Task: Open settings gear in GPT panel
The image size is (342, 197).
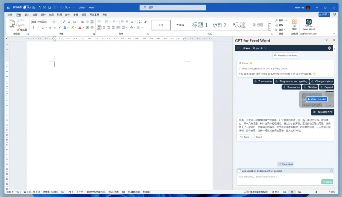Action: [x=329, y=48]
